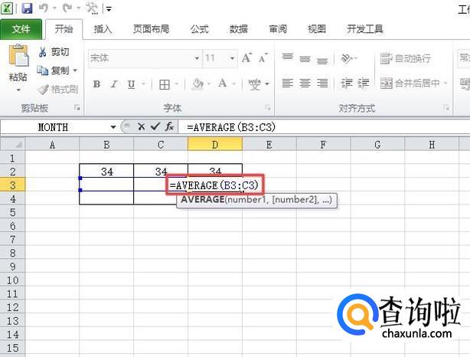Click the decrease font size icon
The width and height of the screenshot is (470, 357).
tap(263, 57)
